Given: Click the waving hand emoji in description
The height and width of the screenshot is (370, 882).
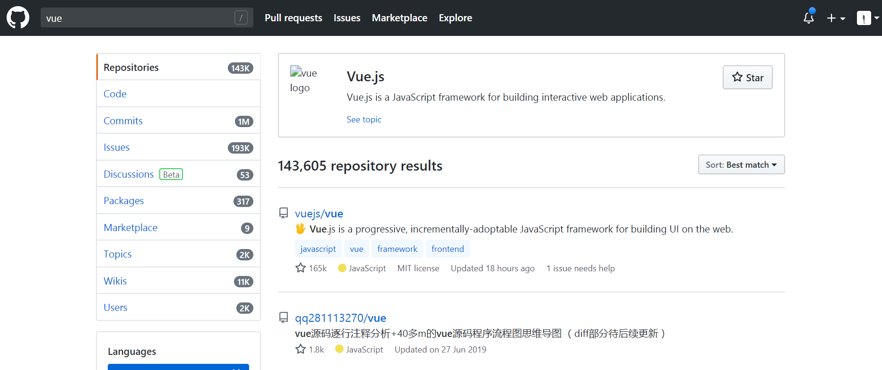Looking at the screenshot, I should (301, 229).
